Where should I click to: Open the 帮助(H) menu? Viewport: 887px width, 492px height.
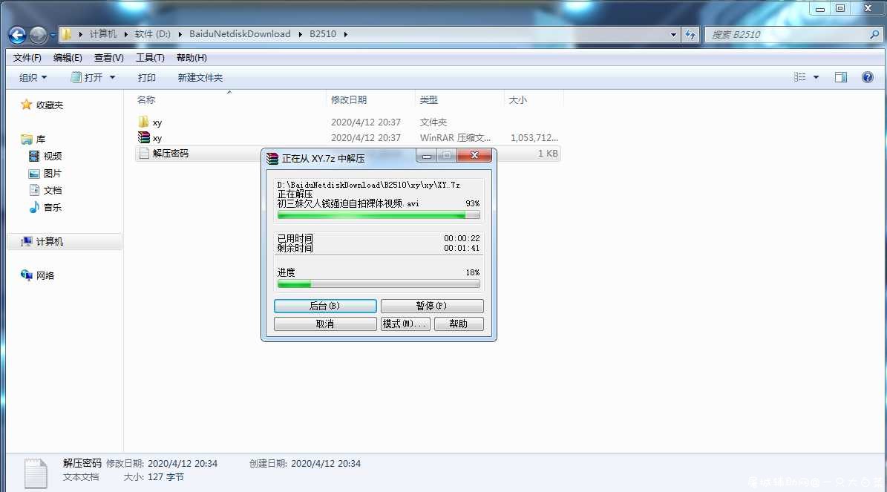(192, 58)
